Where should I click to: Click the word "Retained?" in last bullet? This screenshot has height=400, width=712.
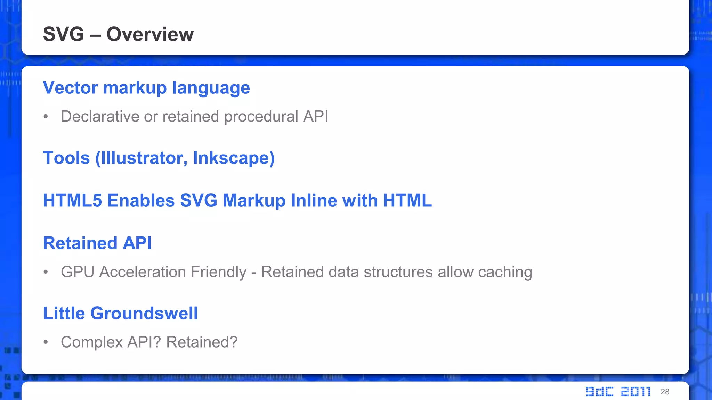[x=202, y=342]
